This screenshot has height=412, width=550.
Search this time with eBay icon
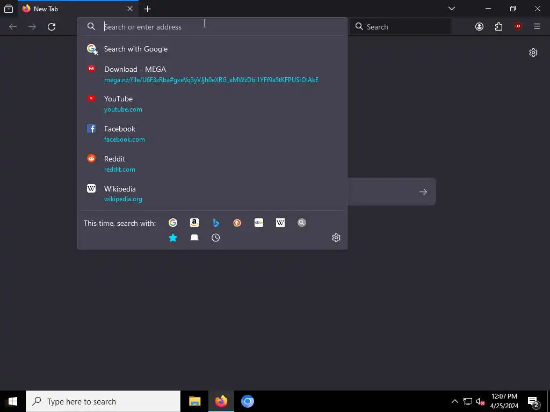pos(259,223)
